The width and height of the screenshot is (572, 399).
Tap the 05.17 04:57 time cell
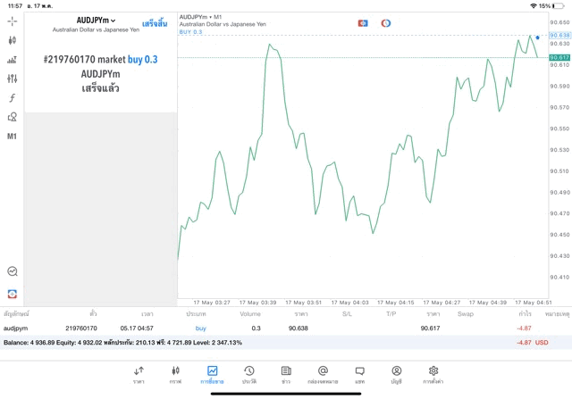137,328
